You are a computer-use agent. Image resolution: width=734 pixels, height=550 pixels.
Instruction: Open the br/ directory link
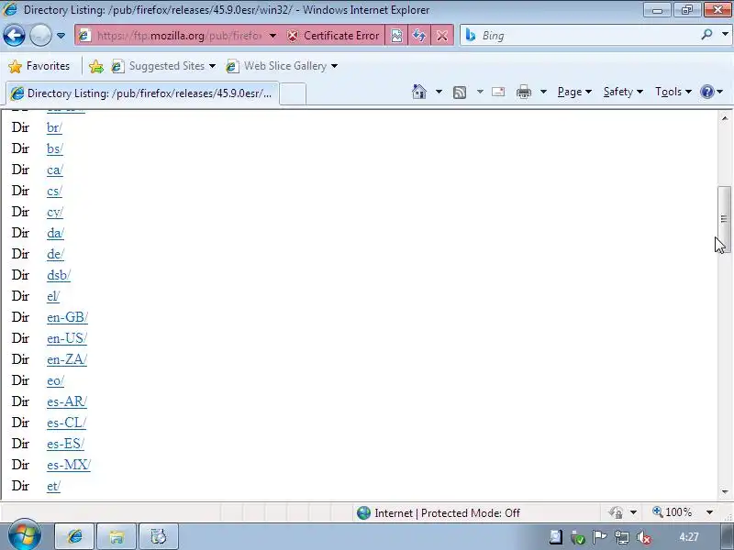tap(54, 127)
